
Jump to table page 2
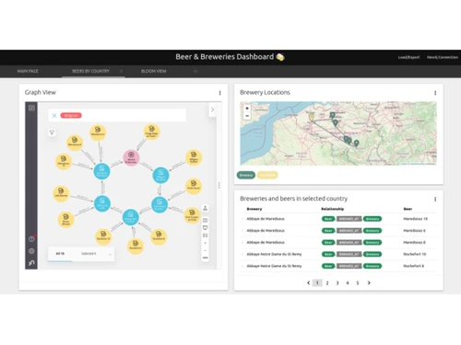(x=327, y=282)
